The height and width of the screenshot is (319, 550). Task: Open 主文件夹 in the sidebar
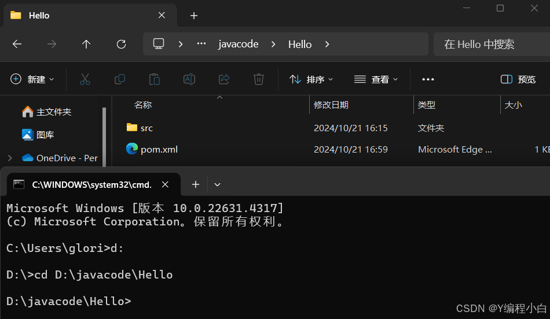47,112
